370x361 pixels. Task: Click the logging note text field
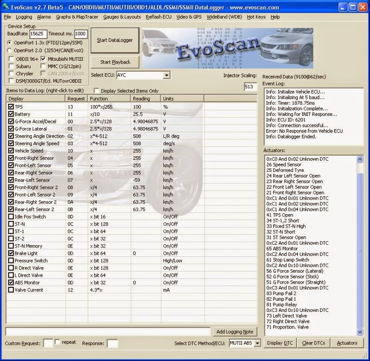[107, 331]
